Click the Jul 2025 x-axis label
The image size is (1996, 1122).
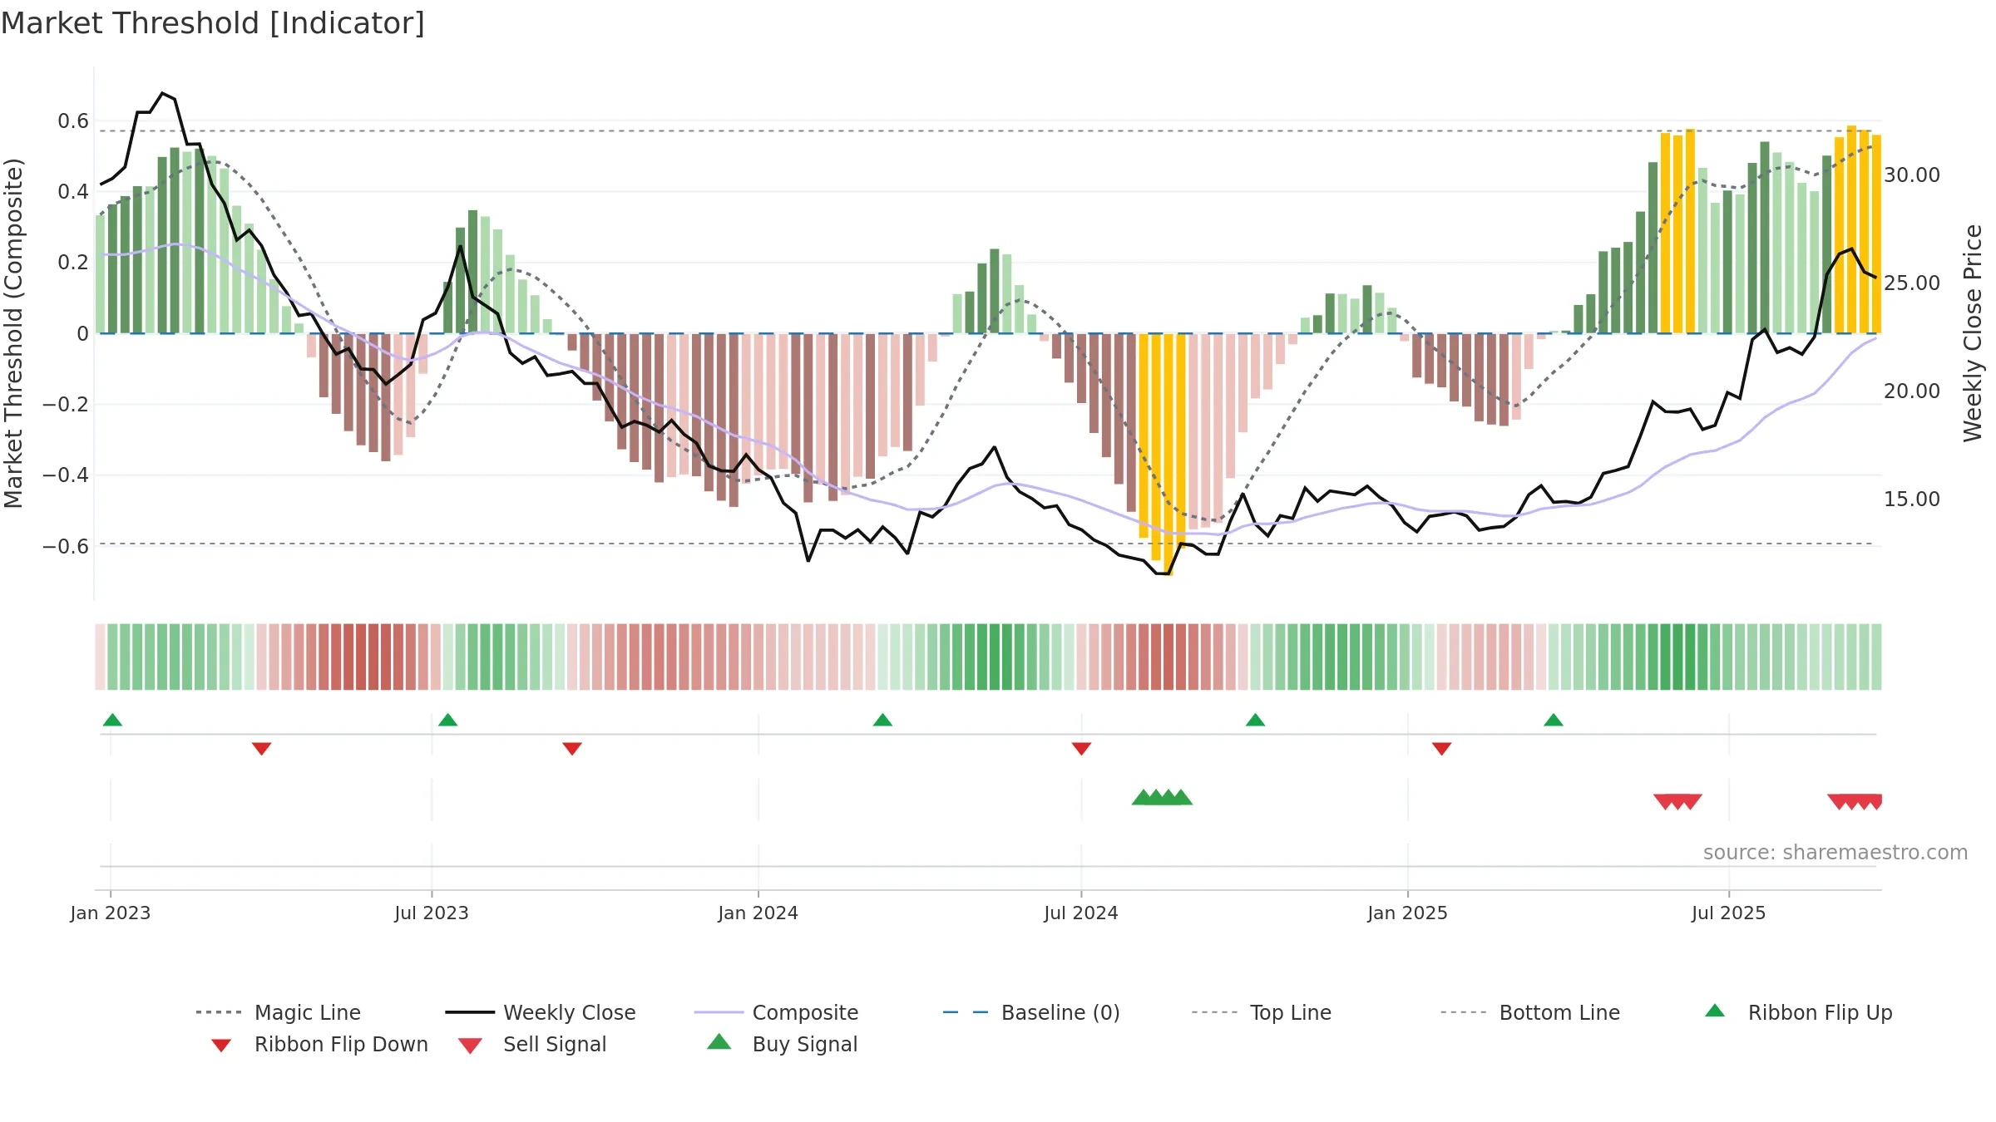[1729, 913]
